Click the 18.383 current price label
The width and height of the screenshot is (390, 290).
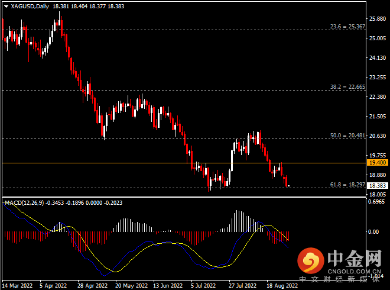[x=378, y=186]
